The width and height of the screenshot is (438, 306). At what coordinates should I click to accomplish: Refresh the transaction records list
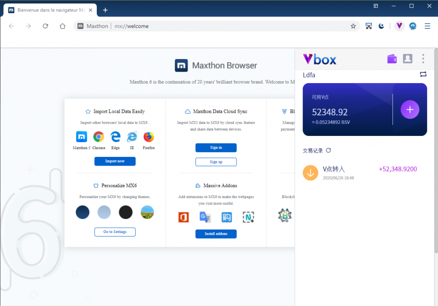tap(328, 150)
